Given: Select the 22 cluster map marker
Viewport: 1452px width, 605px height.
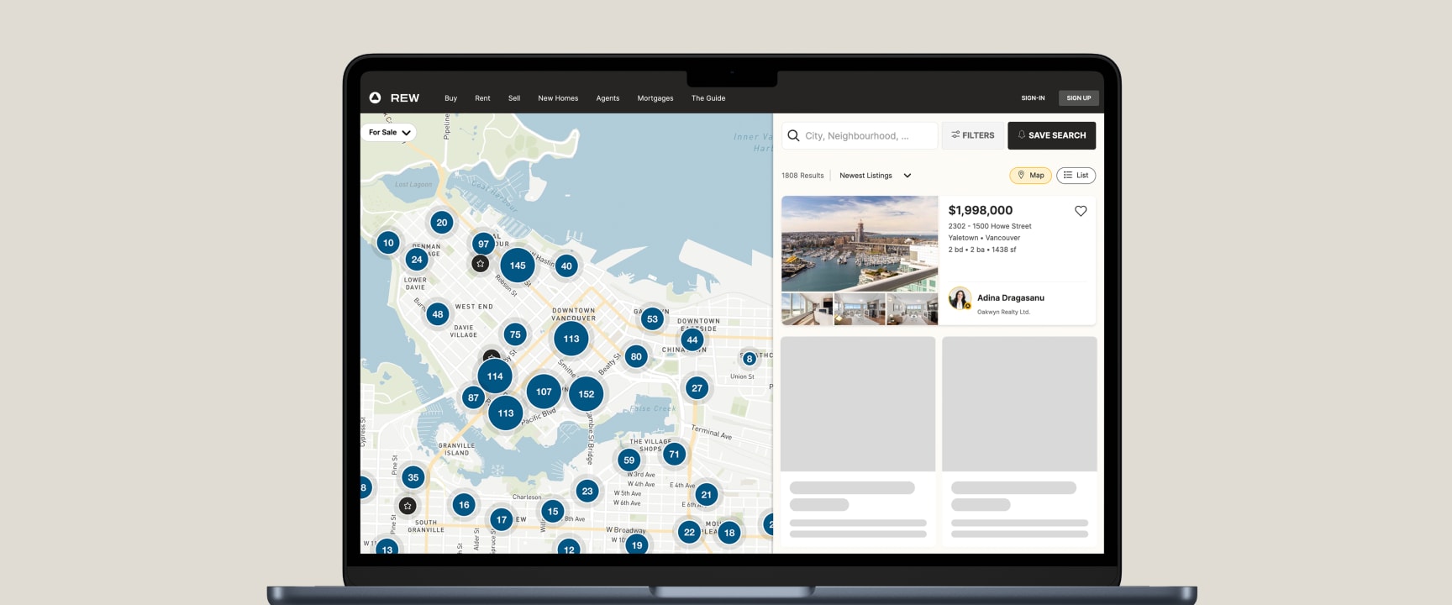Looking at the screenshot, I should 690,532.
